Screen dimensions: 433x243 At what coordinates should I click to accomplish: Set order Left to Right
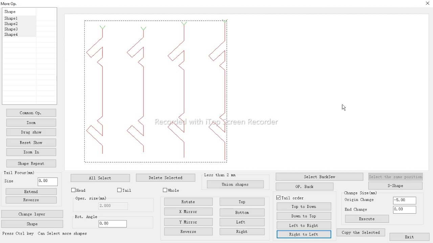click(304, 225)
